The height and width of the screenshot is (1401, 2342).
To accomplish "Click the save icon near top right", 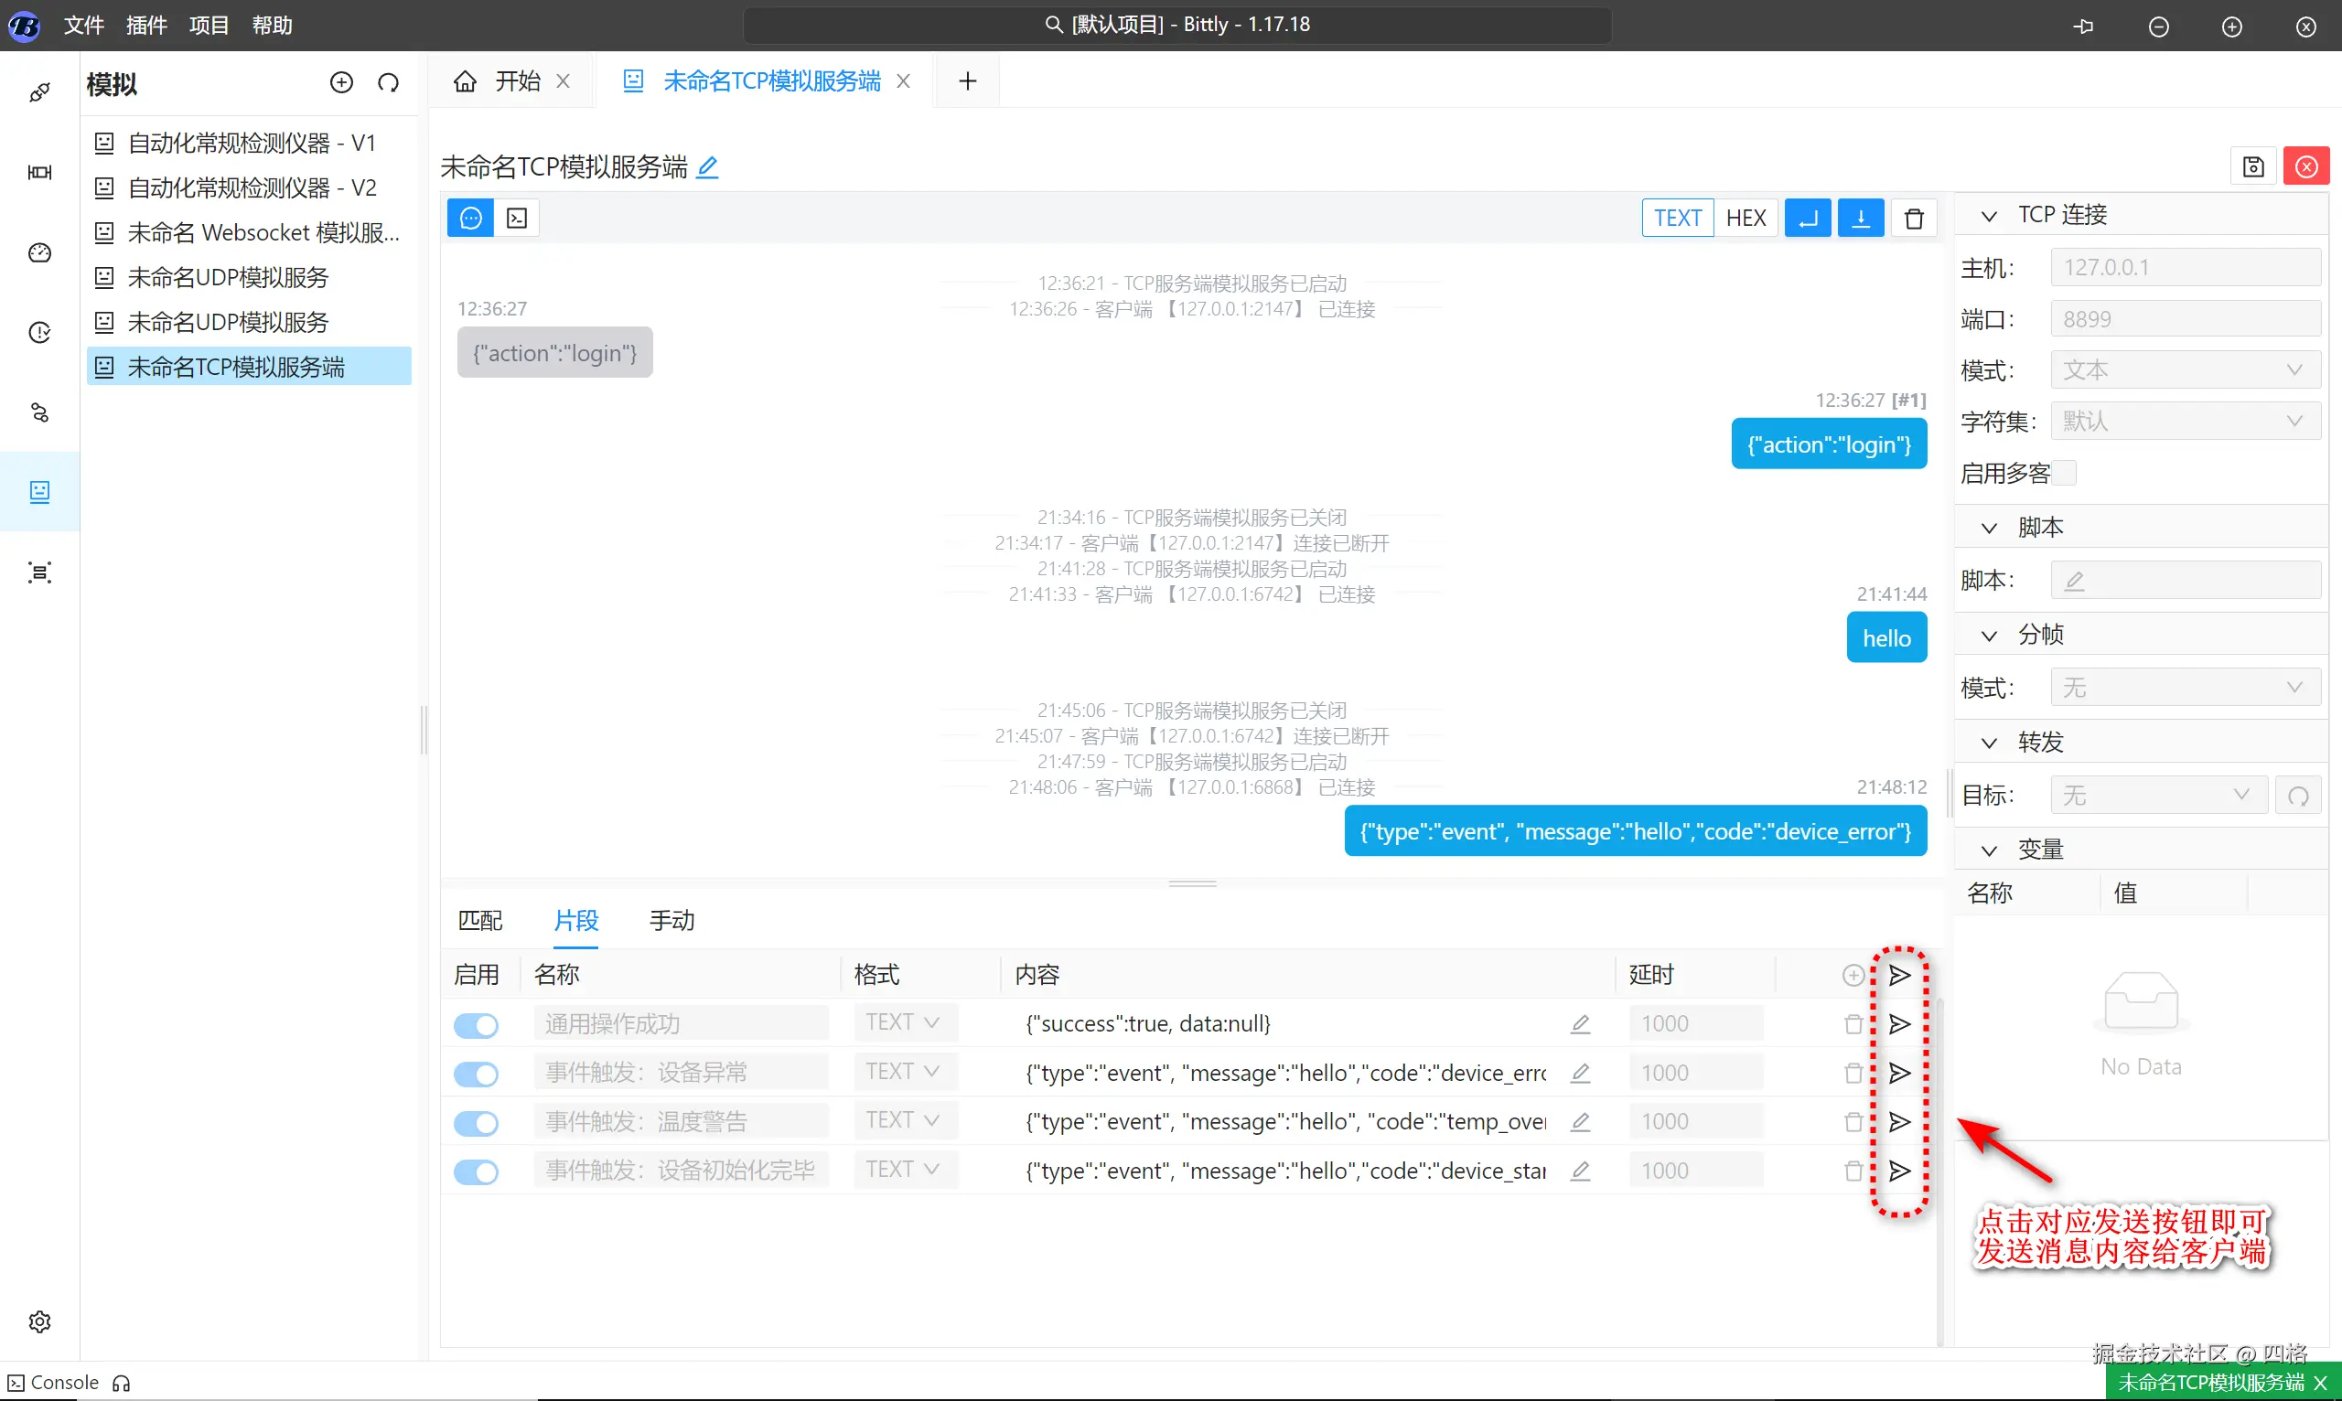I will (2253, 167).
